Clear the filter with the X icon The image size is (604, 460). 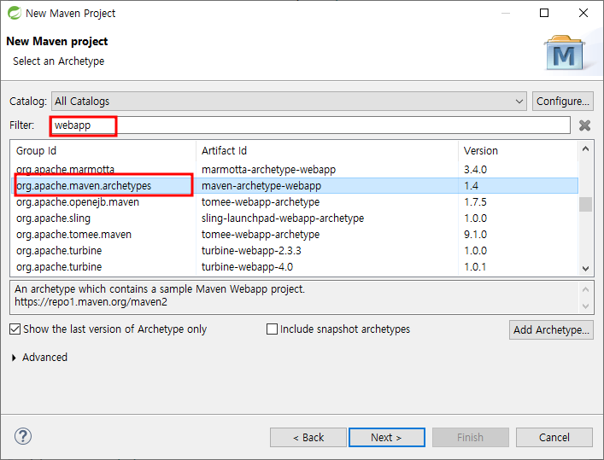(584, 125)
